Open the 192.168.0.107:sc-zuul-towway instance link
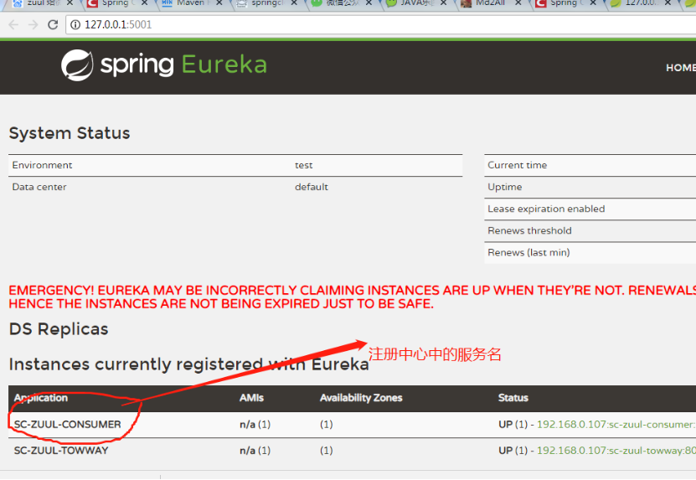The height and width of the screenshot is (480, 696). [616, 451]
